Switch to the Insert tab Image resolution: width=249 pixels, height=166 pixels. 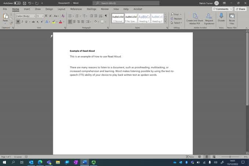[x=27, y=9]
